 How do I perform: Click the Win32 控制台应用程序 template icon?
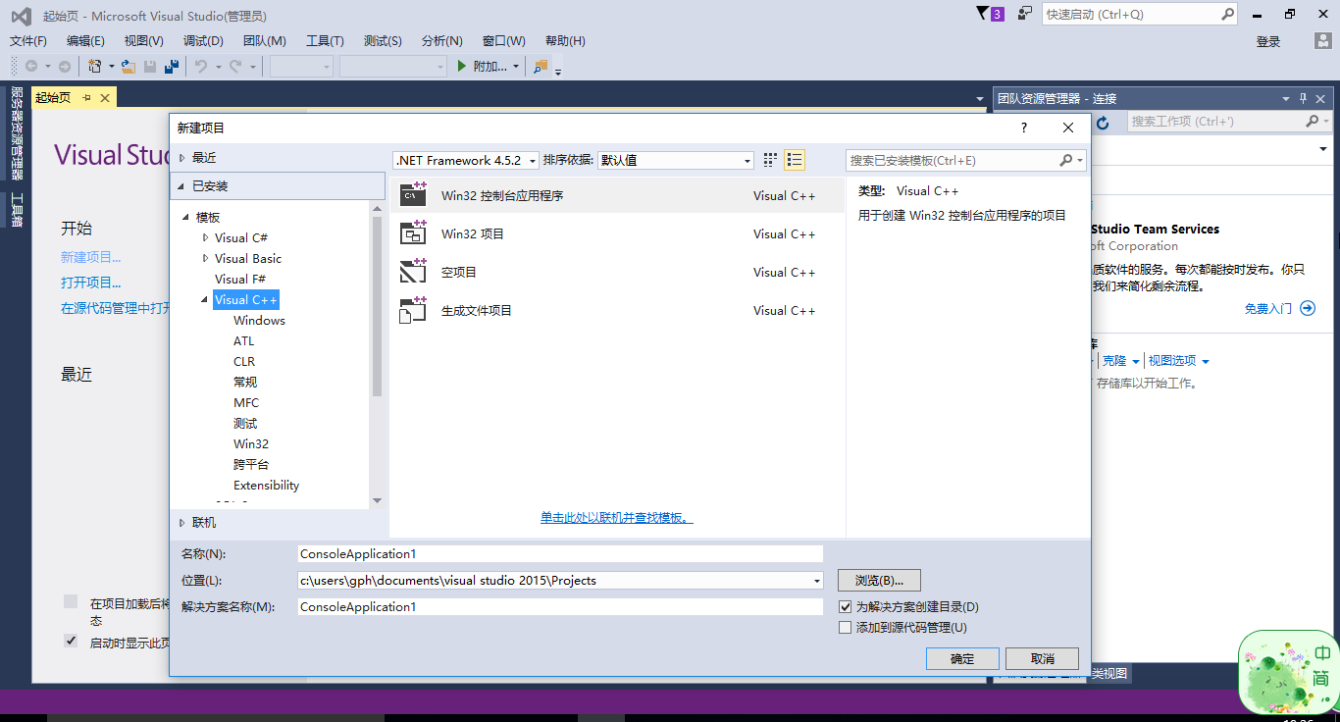[413, 194]
